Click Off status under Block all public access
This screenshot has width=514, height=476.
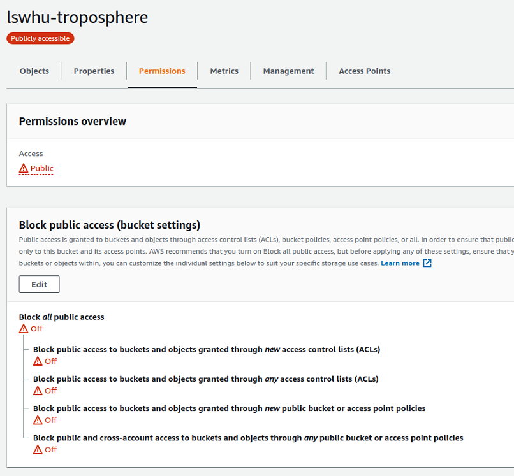click(37, 329)
